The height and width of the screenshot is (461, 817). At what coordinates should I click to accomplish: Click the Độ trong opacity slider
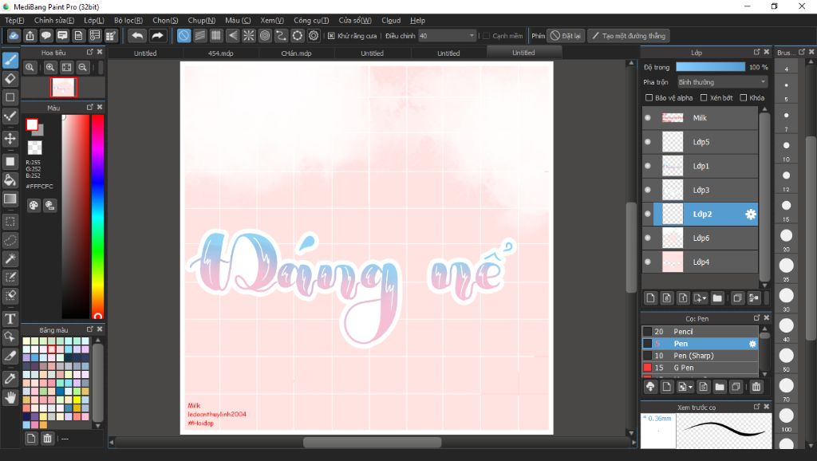click(x=710, y=68)
